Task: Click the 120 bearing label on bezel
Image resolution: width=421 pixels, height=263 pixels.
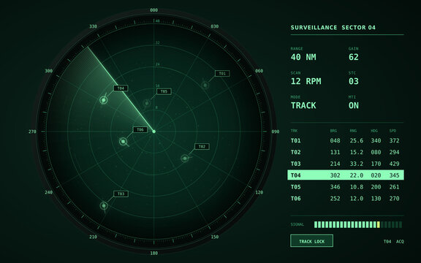Action: pyautogui.click(x=259, y=192)
